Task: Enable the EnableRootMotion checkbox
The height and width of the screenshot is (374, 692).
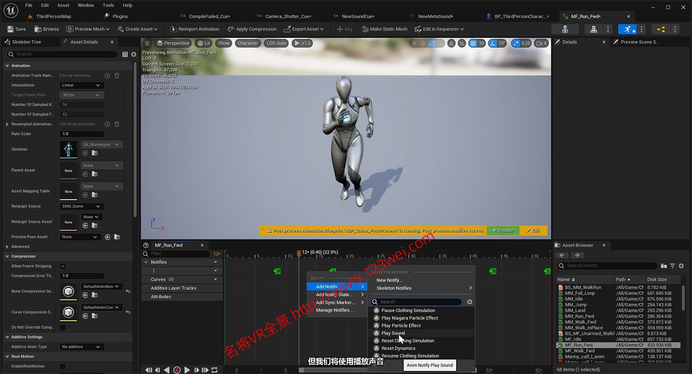Action: (x=63, y=366)
